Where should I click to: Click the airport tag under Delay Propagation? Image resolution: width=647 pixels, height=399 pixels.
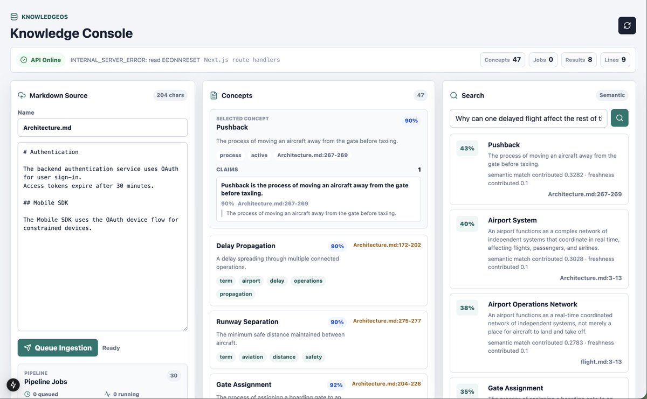(x=251, y=281)
